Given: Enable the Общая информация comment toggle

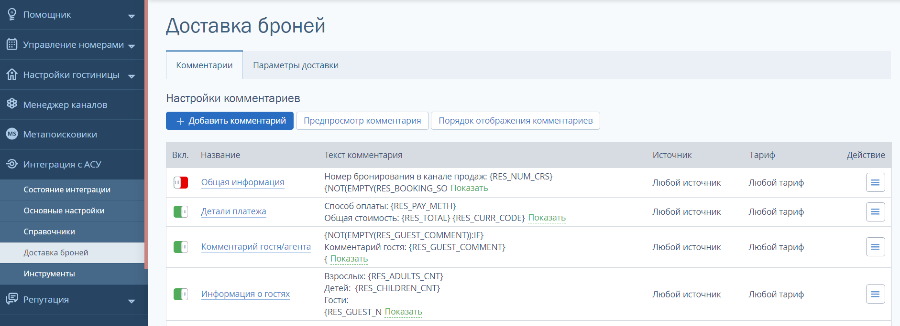Looking at the screenshot, I should click(x=181, y=182).
